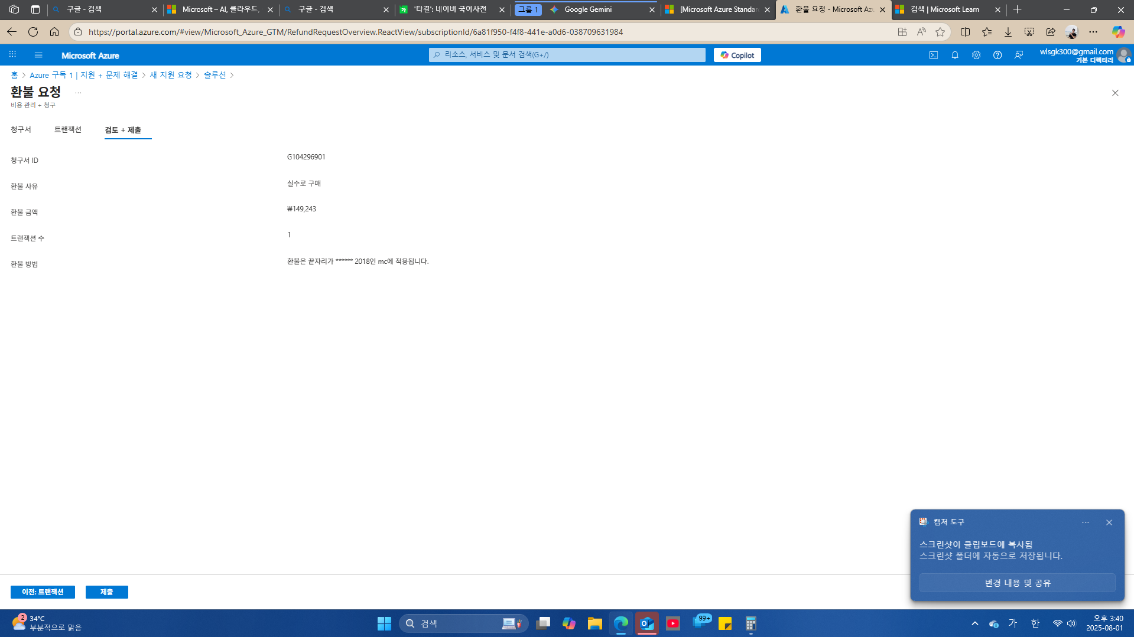Switch to the 청구서 tab
1134x637 pixels.
(x=21, y=129)
